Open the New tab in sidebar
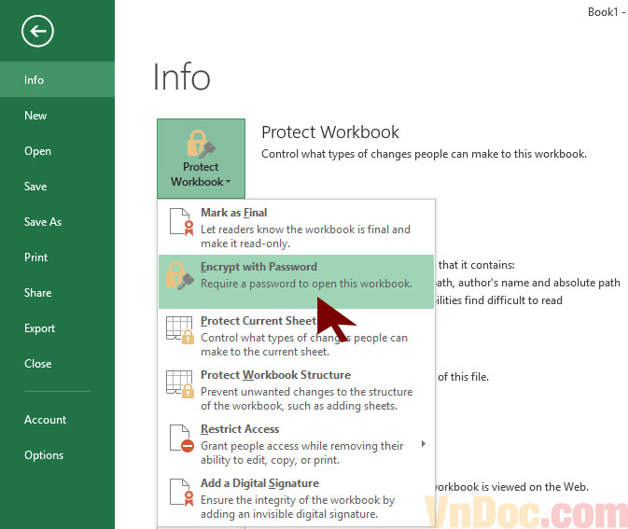Image resolution: width=628 pixels, height=529 pixels. [x=57, y=116]
